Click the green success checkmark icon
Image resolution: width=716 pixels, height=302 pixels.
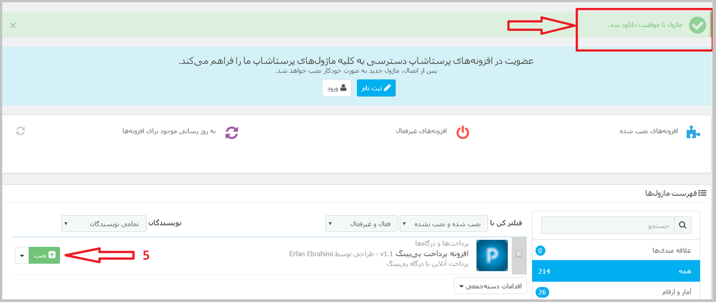697,25
